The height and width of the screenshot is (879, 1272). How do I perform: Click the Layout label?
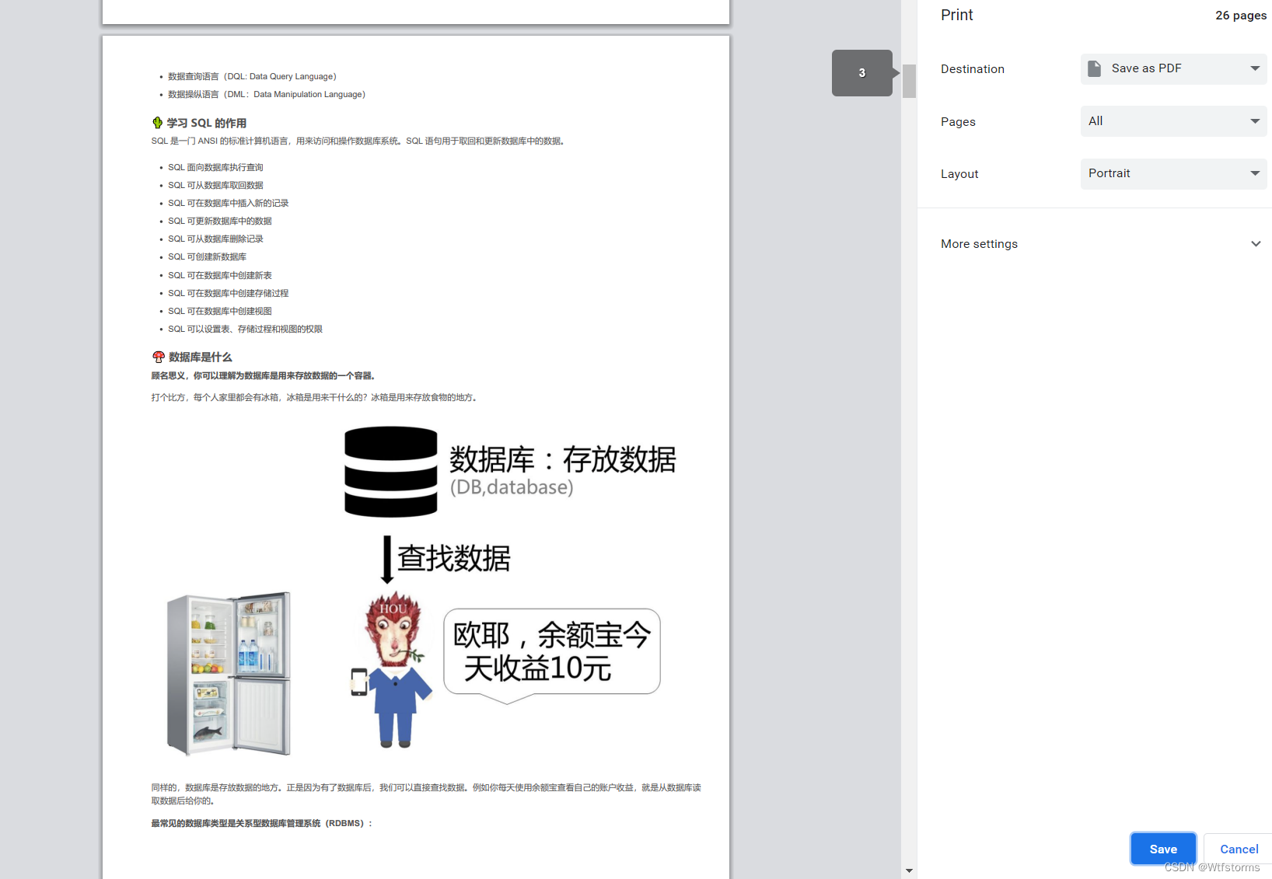tap(959, 174)
